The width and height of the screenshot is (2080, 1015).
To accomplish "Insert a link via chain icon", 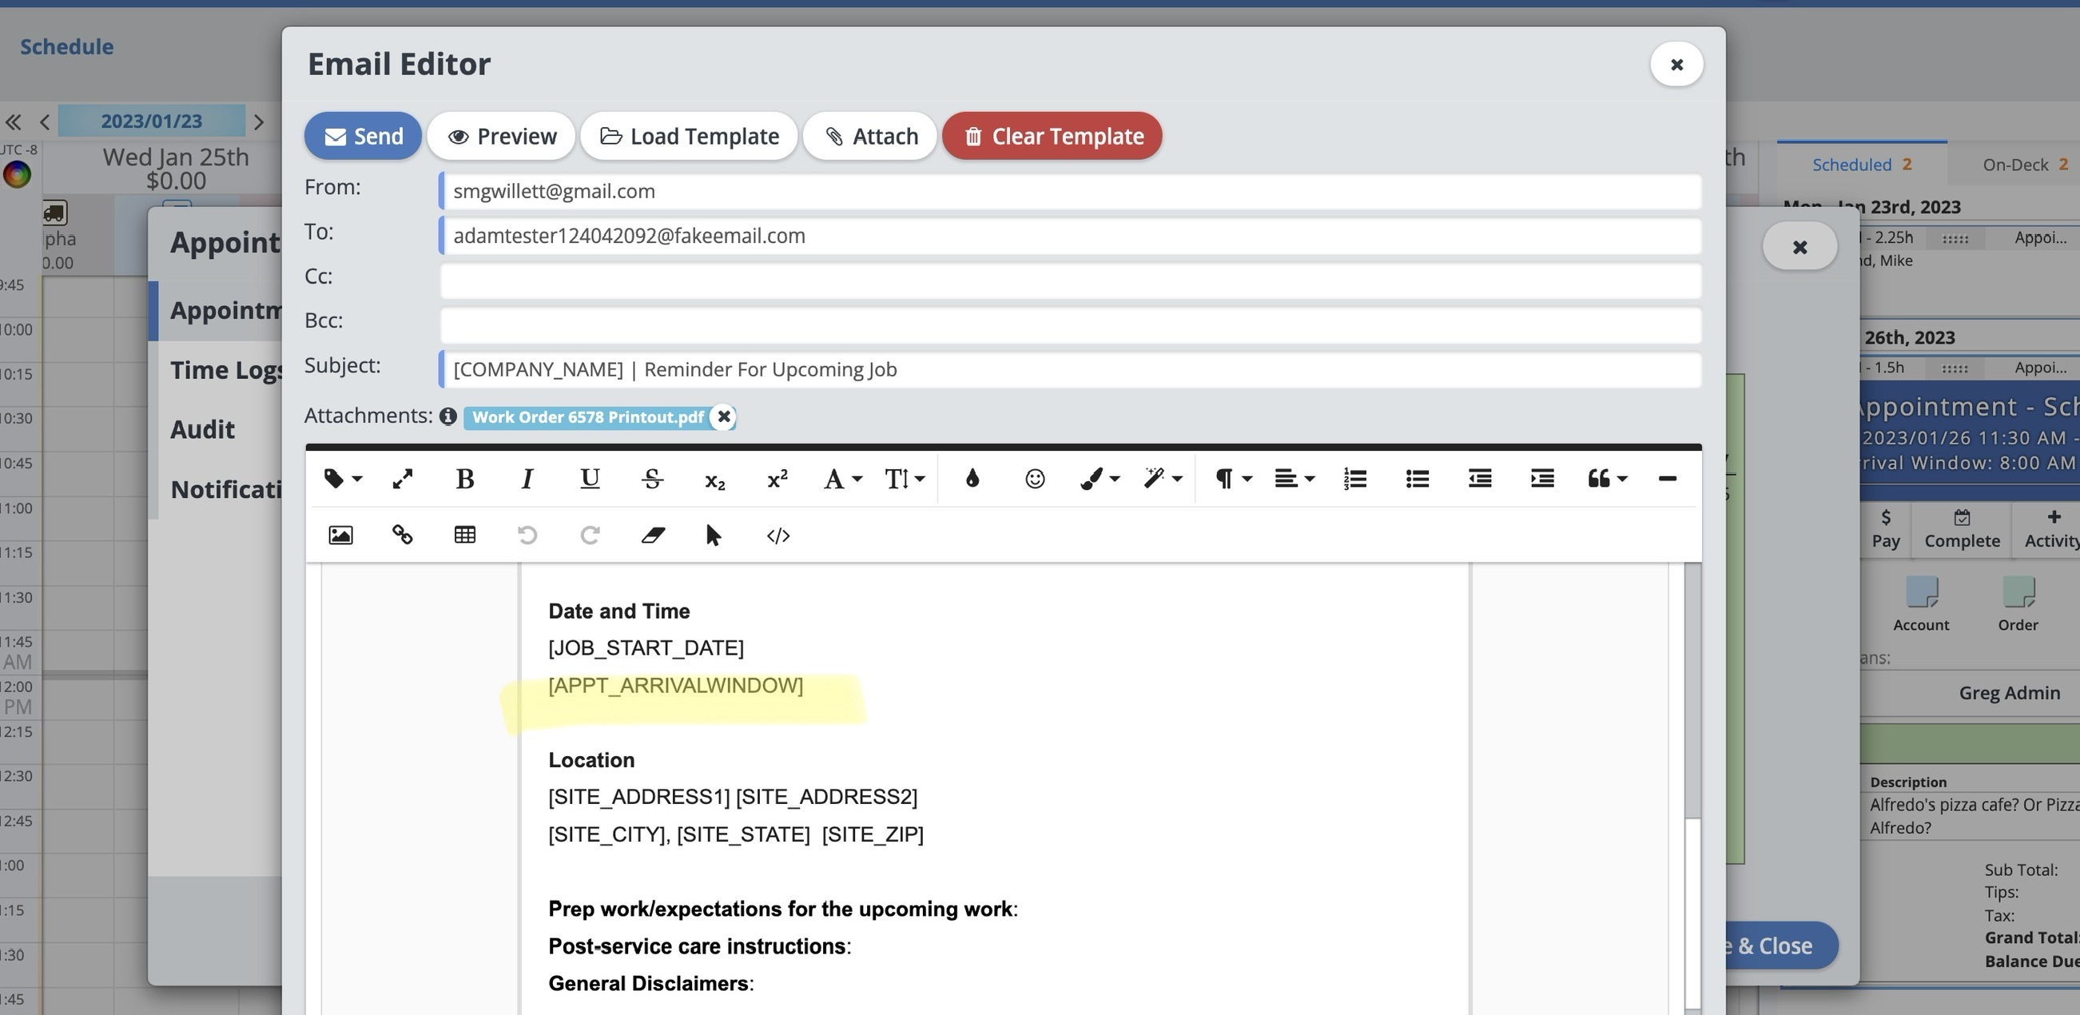I will pyautogui.click(x=402, y=535).
